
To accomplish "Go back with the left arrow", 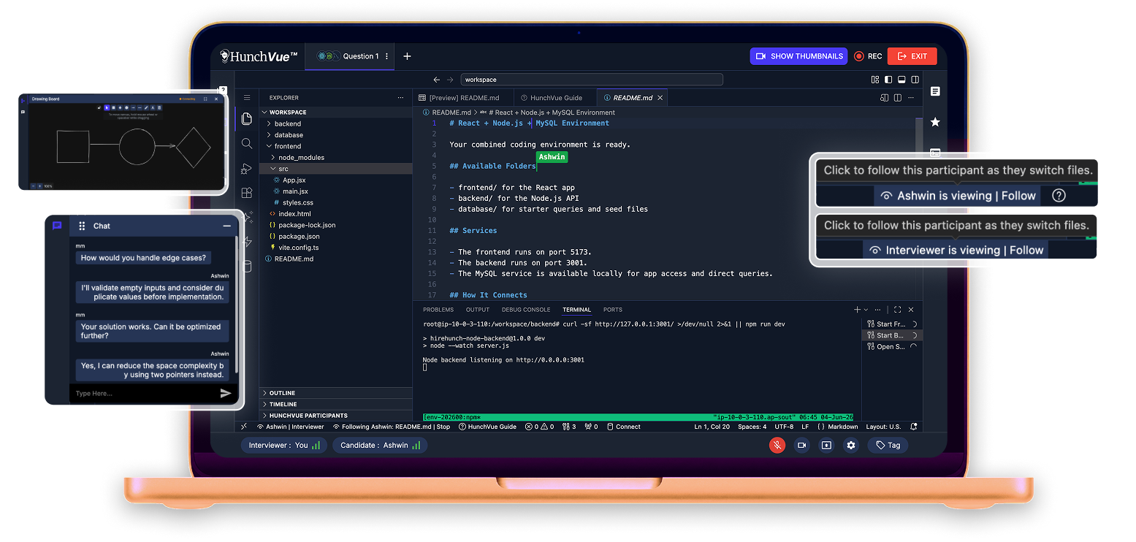I will (436, 80).
